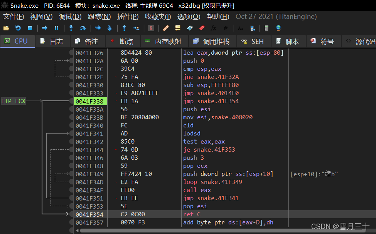
Task: Select the 'mov esi,snake.408020' instruction
Action: (x=218, y=117)
